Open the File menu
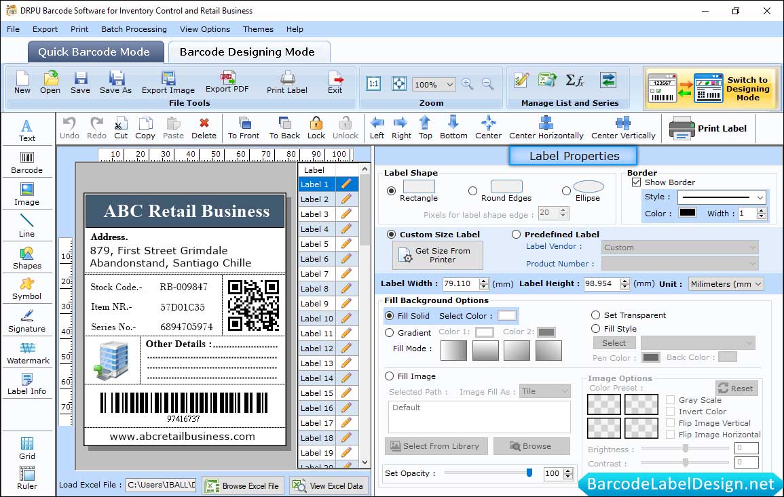Viewport: 784px width, 497px height. coord(14,29)
